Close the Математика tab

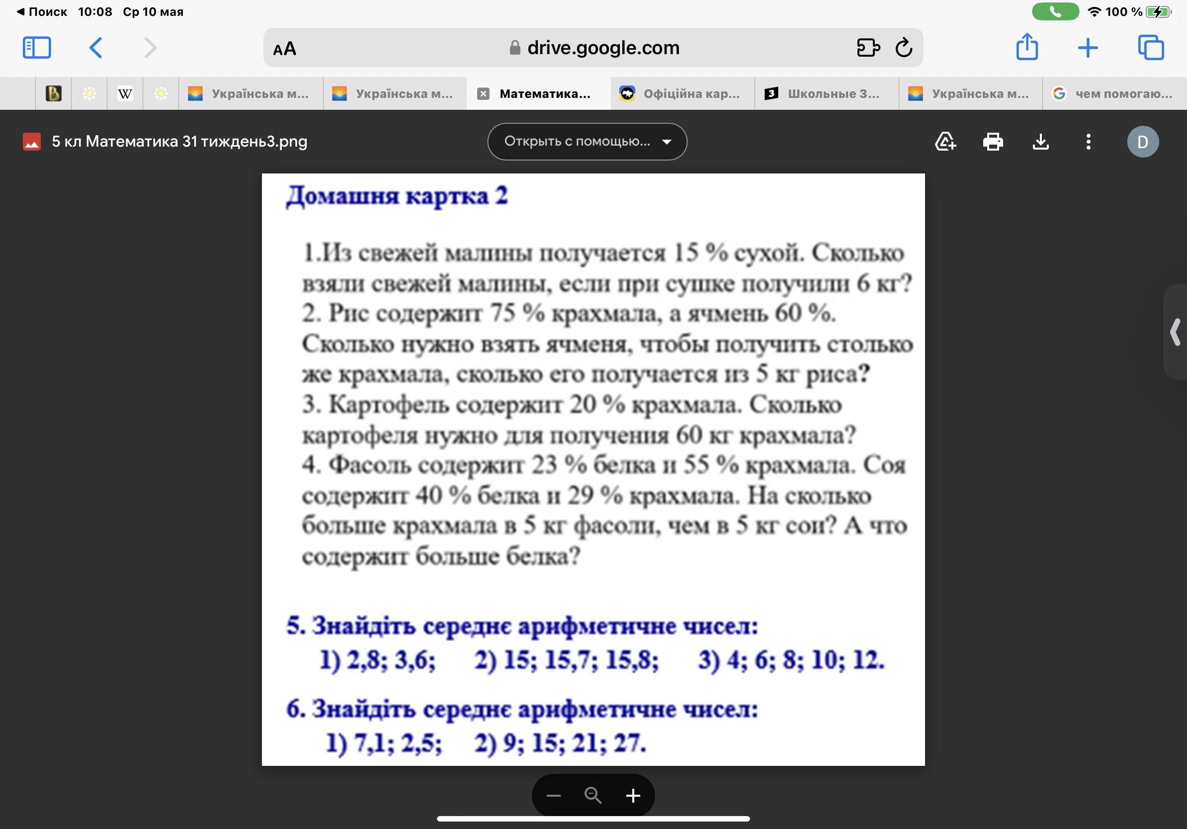[x=483, y=93]
